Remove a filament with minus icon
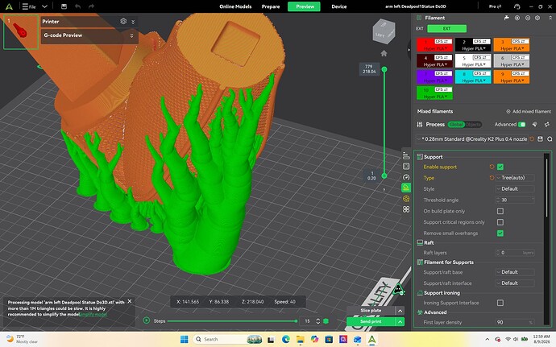The height and width of the screenshot is (347, 556). click(x=527, y=18)
